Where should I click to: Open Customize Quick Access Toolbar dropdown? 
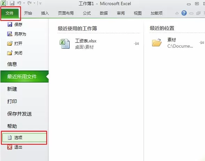coord(40,3)
